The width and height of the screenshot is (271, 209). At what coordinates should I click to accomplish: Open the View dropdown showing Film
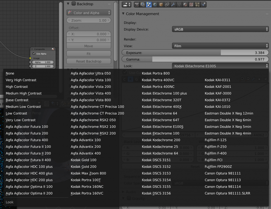[220, 46]
